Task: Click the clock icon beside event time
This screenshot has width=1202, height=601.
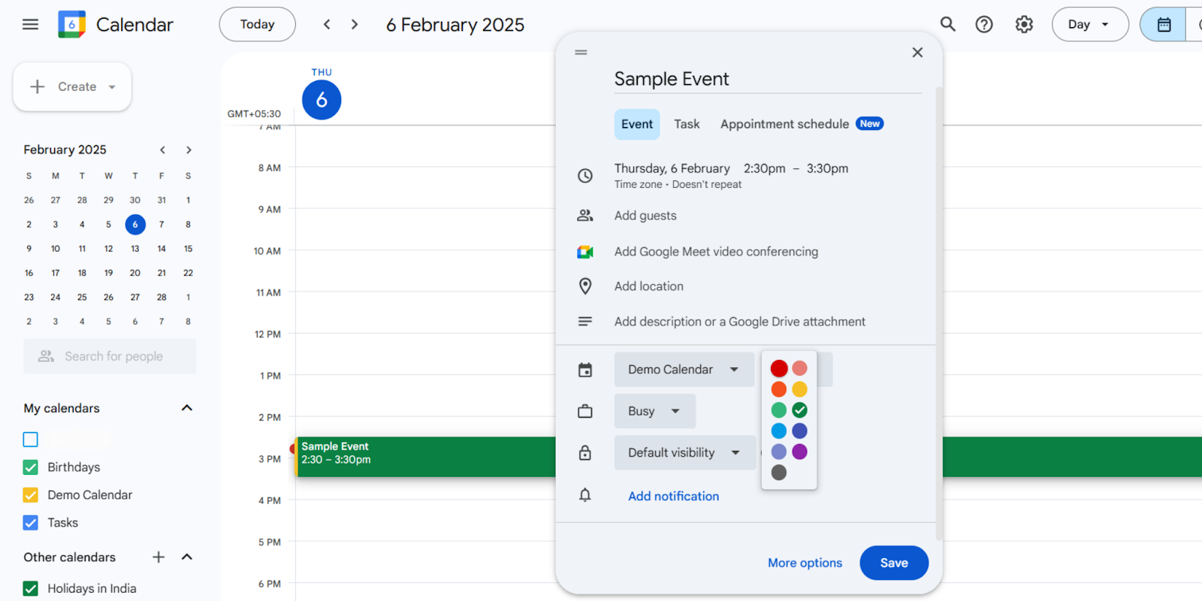Action: (585, 176)
